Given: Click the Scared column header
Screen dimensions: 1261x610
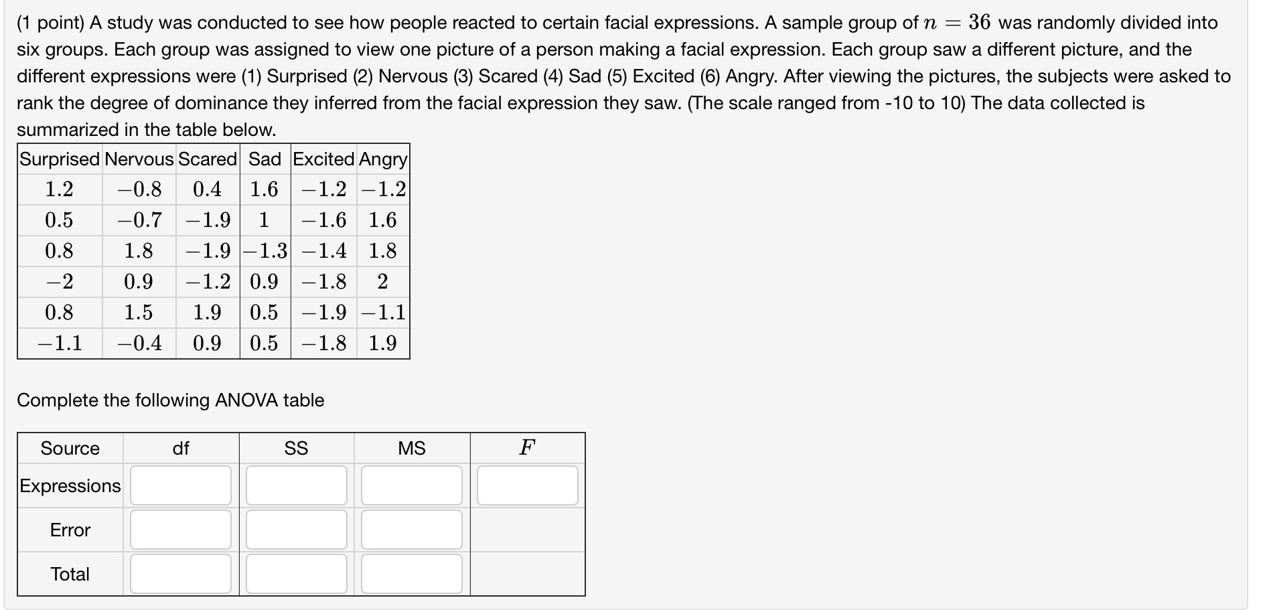Looking at the screenshot, I should [207, 159].
